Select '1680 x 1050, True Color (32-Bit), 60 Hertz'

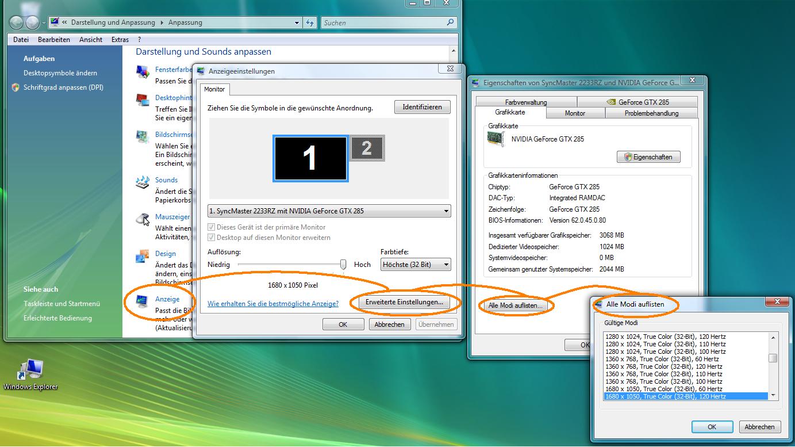pos(686,389)
